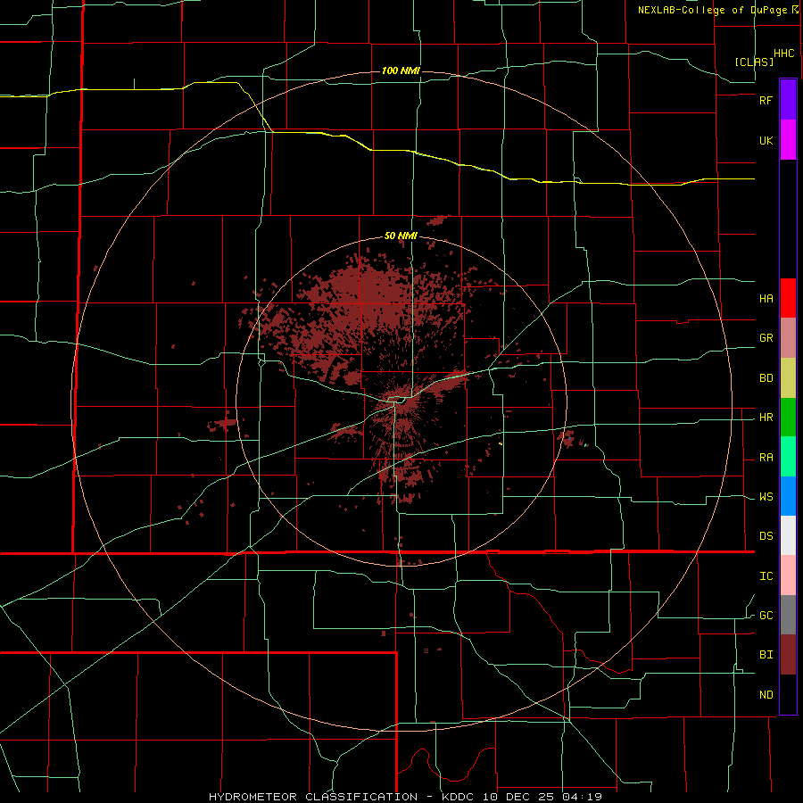The height and width of the screenshot is (803, 803).
Task: Click the HA legend label
Action: pyautogui.click(x=766, y=298)
